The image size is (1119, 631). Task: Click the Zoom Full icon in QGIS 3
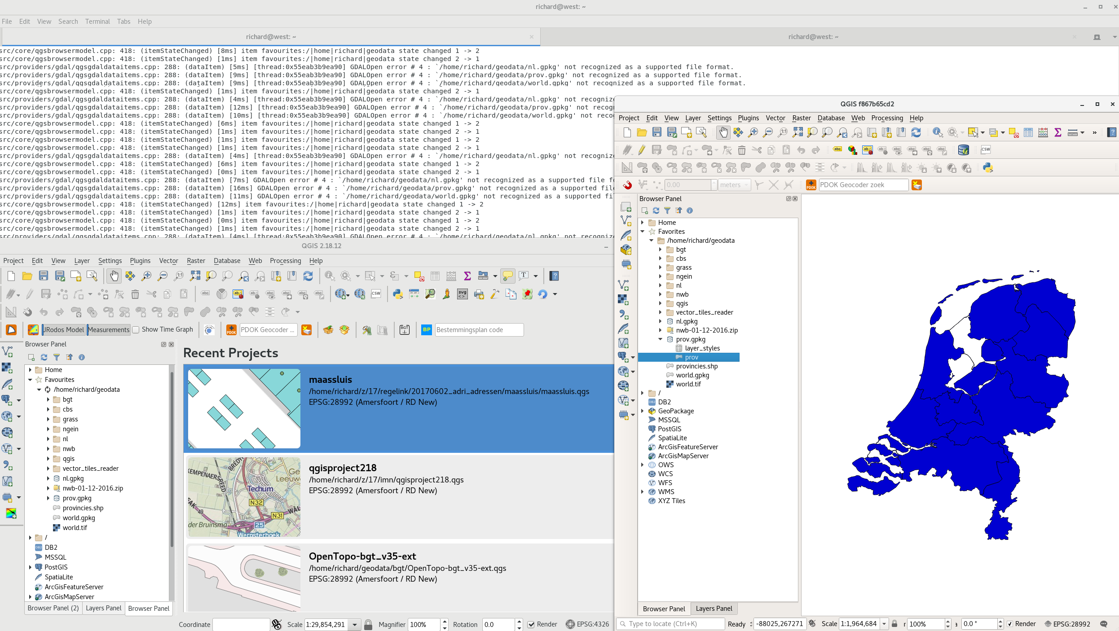[797, 132]
